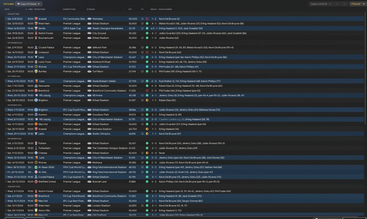Screen dimensions: 367x219
Task: Click the Al-Nassr (KSA) club badge
Action: click(36, 167)
